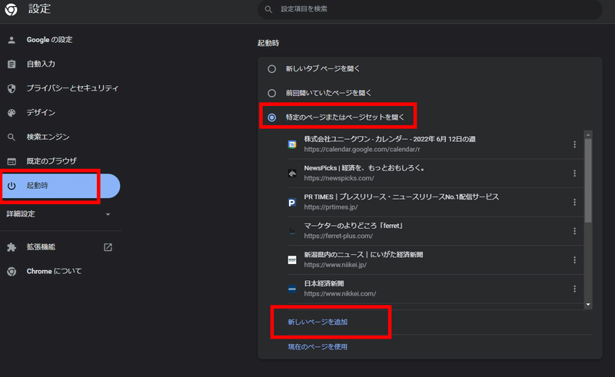Click the https://www.nikkei.com/ URL text

(x=340, y=294)
